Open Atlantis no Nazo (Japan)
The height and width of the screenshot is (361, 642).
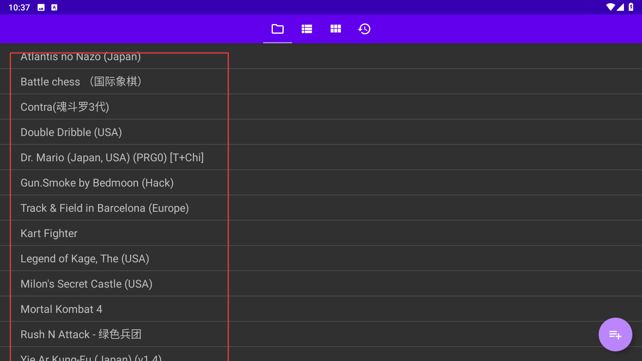(81, 57)
